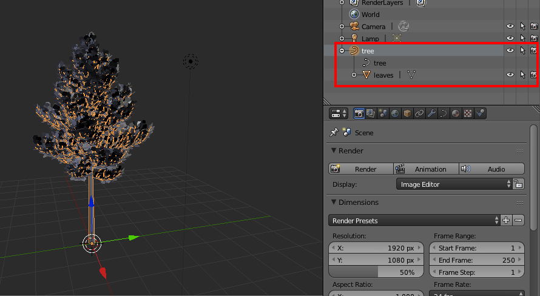Click the leaves mesh triangle icon
Viewport: 540px width, 296px height.
coord(366,75)
